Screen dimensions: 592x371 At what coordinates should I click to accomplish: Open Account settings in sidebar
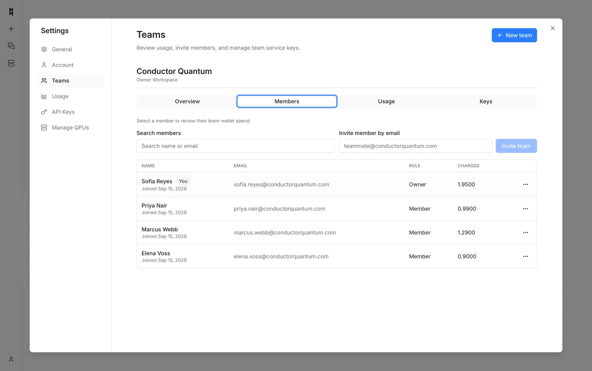[x=71, y=65]
